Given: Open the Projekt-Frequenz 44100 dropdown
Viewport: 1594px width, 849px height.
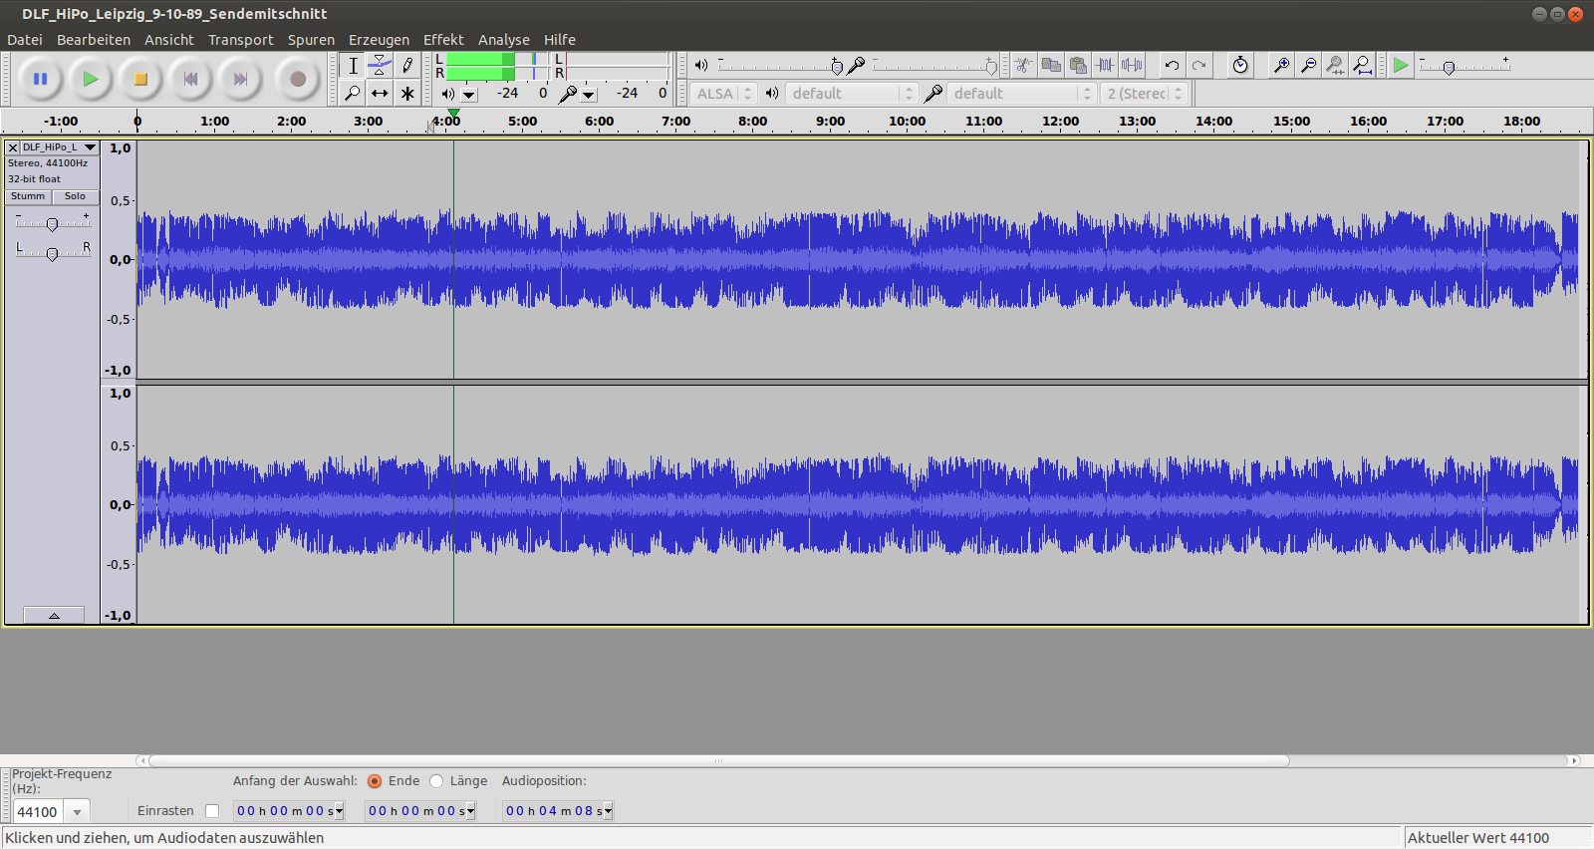Looking at the screenshot, I should [x=77, y=812].
